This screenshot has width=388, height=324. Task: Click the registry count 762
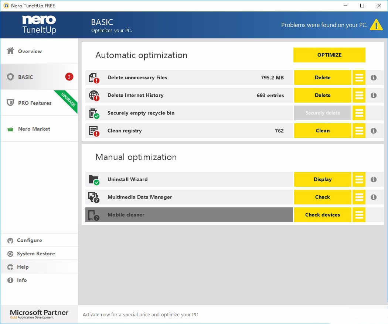pos(279,131)
